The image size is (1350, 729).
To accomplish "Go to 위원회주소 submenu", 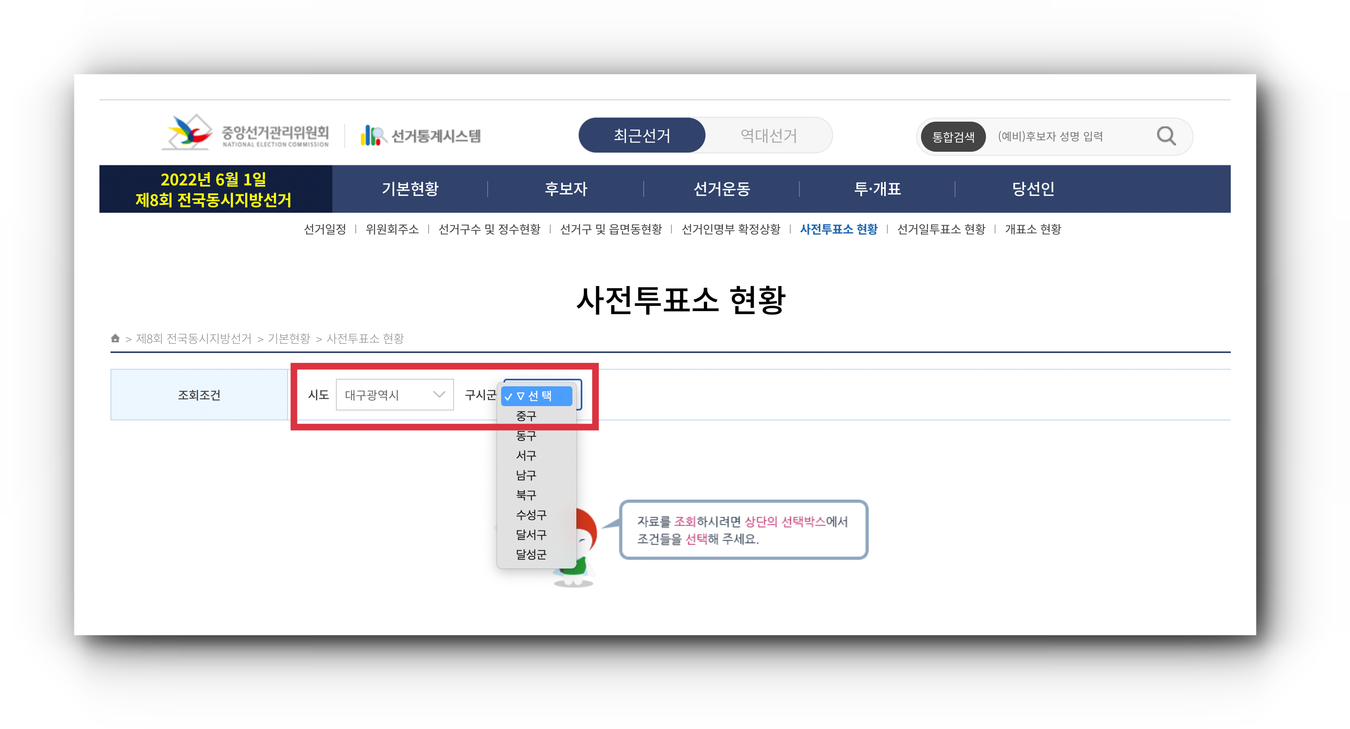I will (392, 229).
